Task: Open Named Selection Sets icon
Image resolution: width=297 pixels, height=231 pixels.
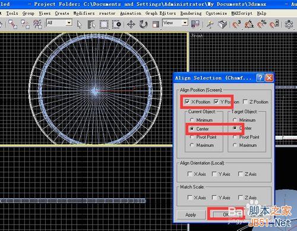Action: click(x=289, y=24)
